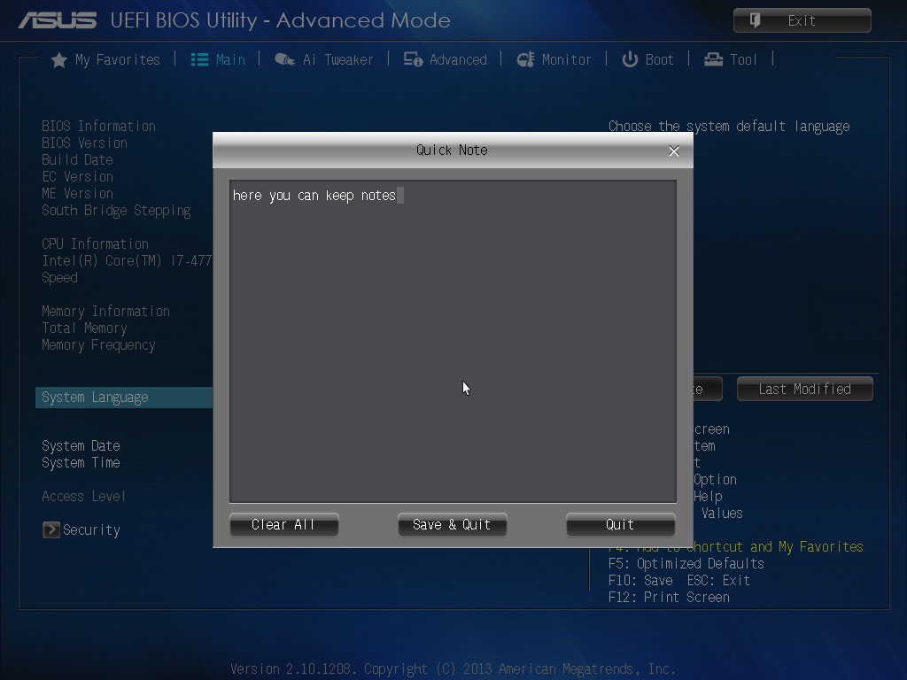Click the Exit door icon
Image resolution: width=907 pixels, height=680 pixels.
click(x=755, y=21)
